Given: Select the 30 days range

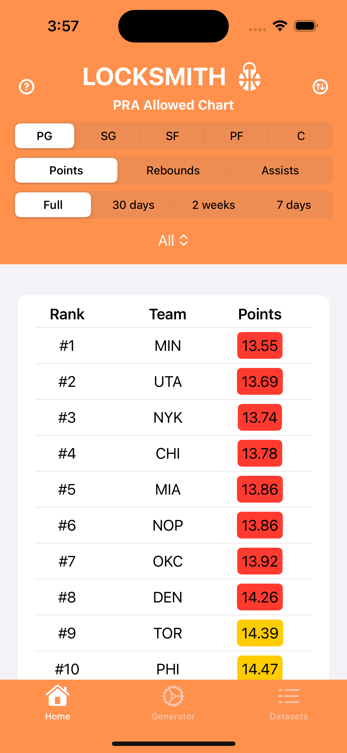Looking at the screenshot, I should (x=133, y=205).
